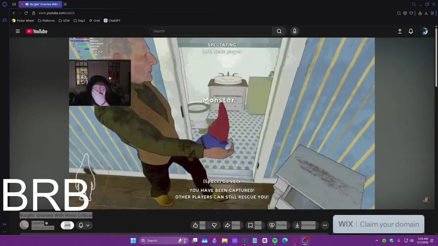Viewport: 438px width, 246px height.
Task: Take a snapshot with the capture icon
Action: (399, 13)
